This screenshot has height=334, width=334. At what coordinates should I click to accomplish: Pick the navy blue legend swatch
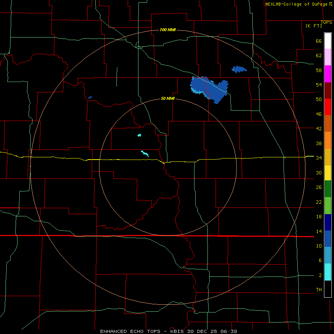(328, 222)
